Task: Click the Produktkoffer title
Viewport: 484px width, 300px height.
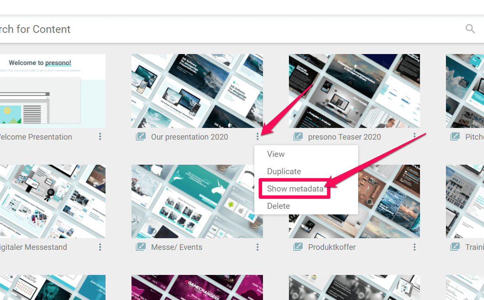Action: coord(332,247)
